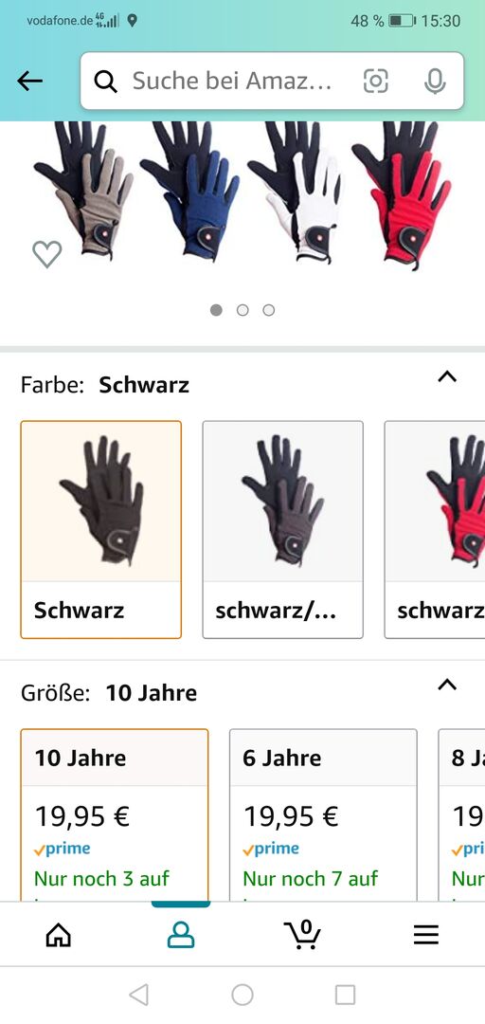Go to Amazon home tab icon
The height and width of the screenshot is (1024, 485).
coord(59,935)
